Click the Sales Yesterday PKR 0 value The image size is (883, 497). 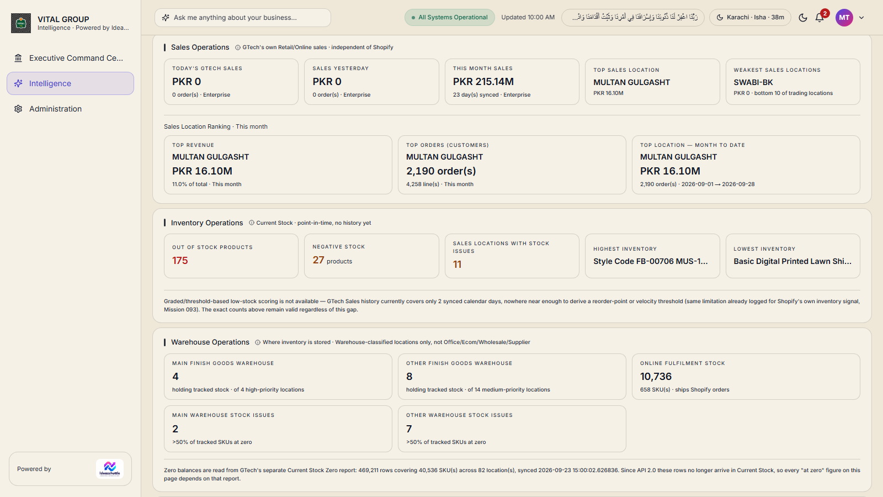point(327,82)
